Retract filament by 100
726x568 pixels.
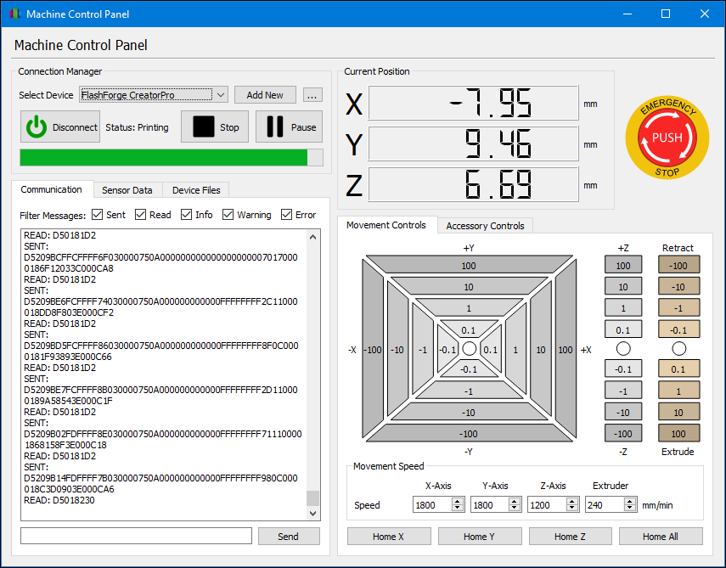[x=678, y=265]
